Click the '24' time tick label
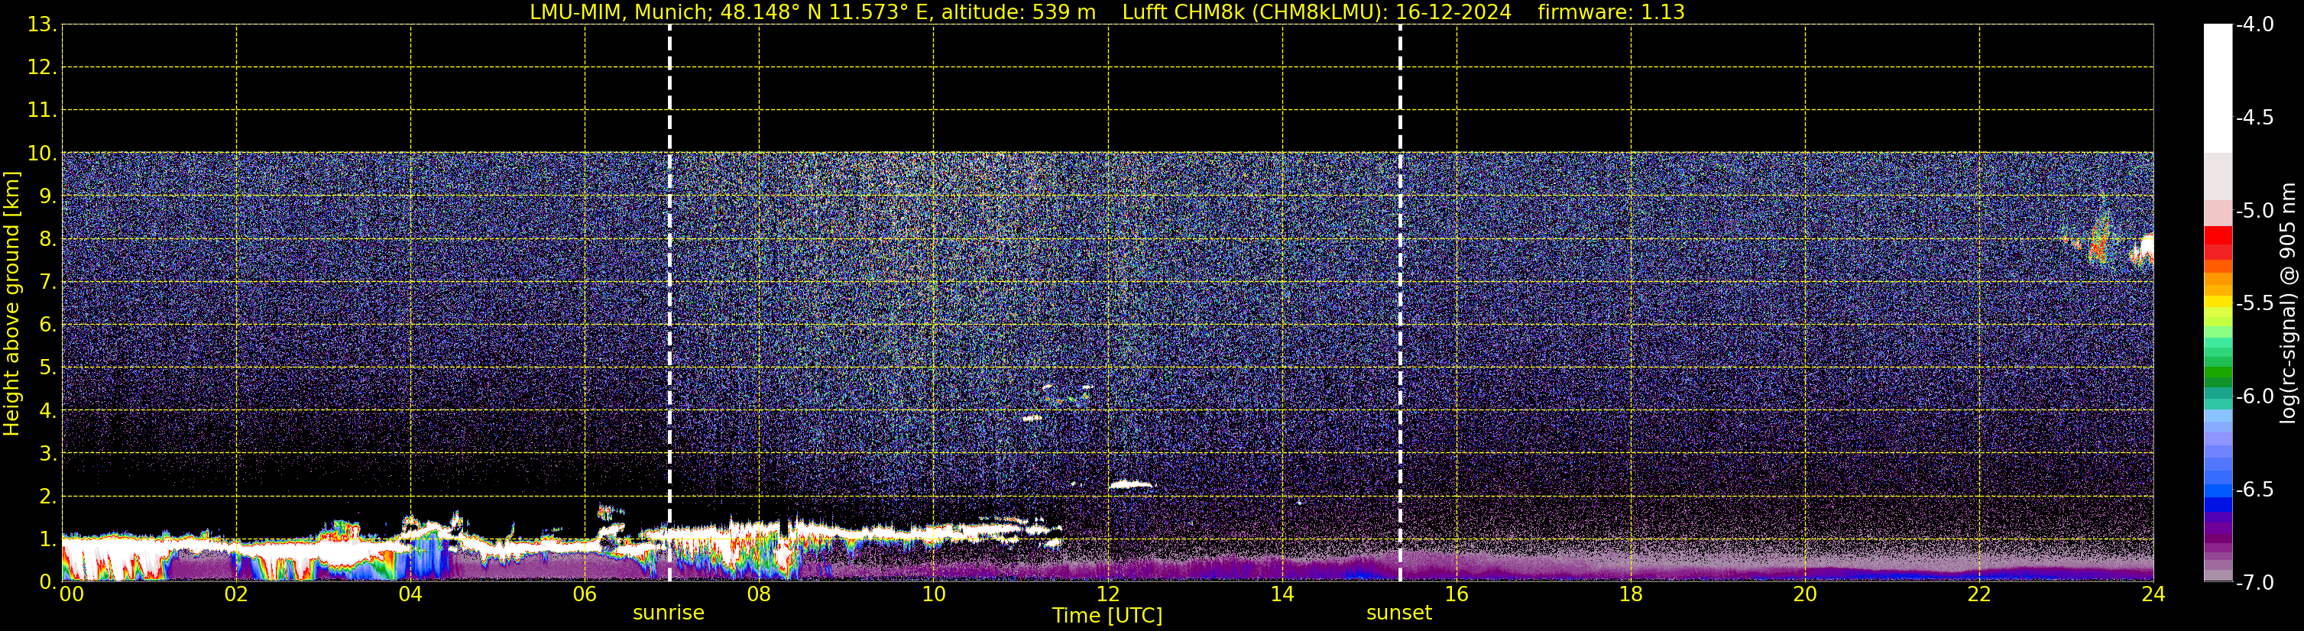 (2153, 594)
